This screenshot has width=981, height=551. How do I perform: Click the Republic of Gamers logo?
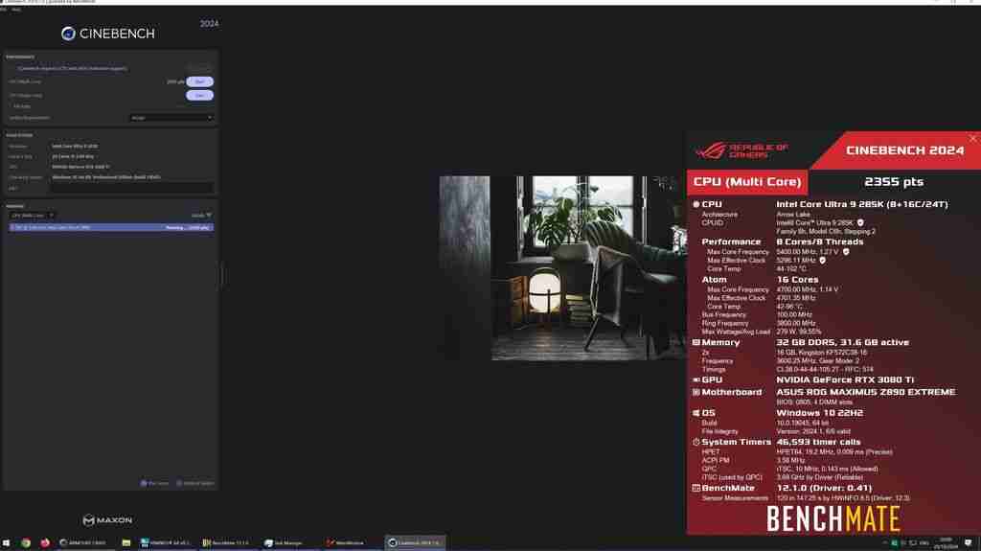[x=741, y=150]
